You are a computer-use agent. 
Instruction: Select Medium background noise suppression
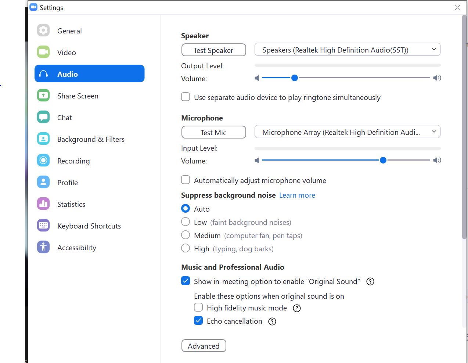pos(186,235)
